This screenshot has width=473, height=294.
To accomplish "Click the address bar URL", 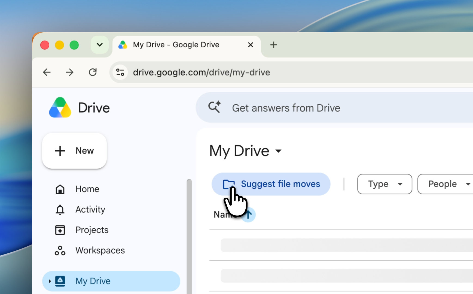I will tap(202, 72).
